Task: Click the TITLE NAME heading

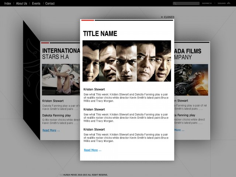Action: [100, 34]
